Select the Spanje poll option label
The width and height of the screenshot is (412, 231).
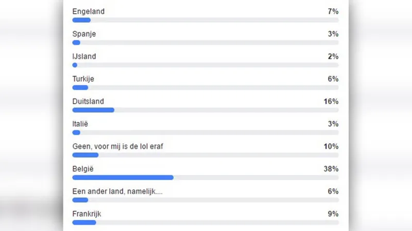click(84, 34)
